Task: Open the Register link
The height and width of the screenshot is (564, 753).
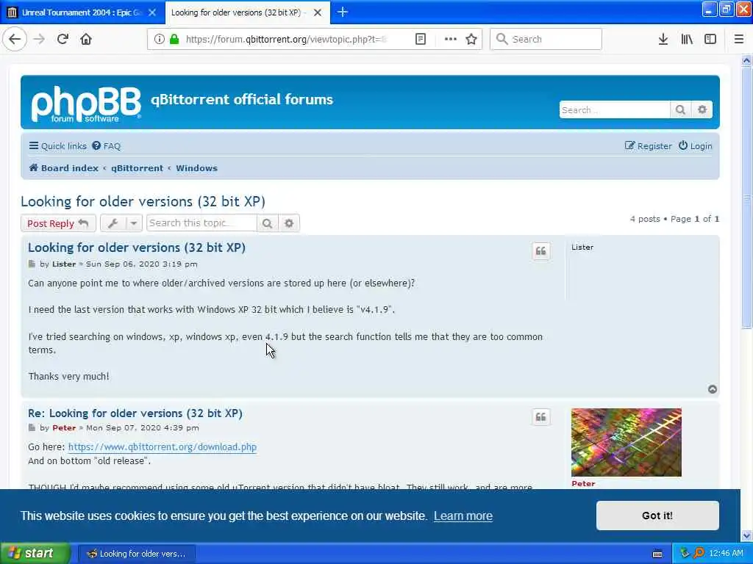Action: tap(648, 146)
